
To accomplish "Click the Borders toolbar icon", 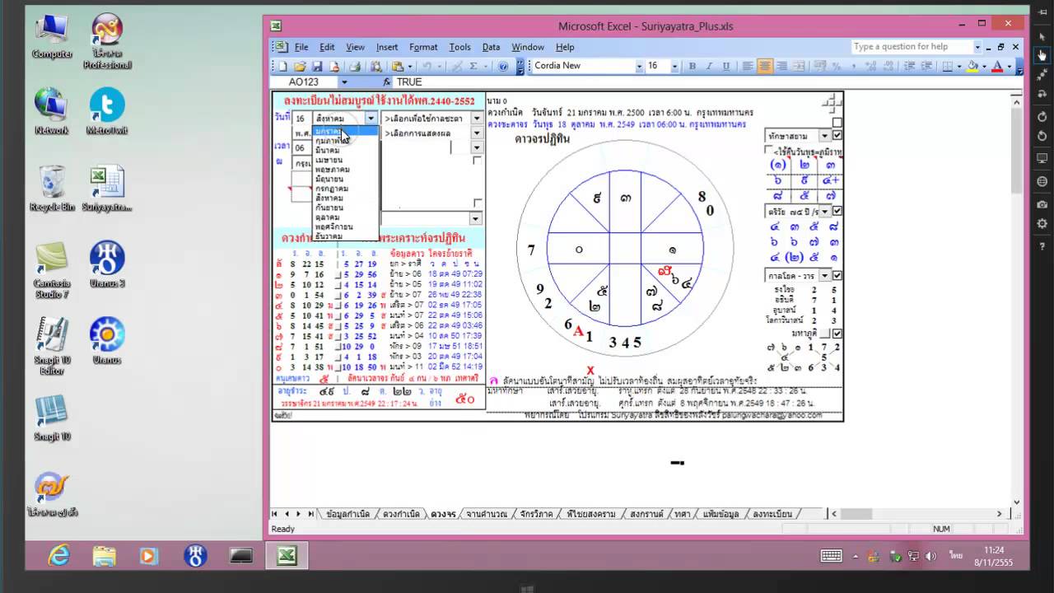I will (947, 67).
